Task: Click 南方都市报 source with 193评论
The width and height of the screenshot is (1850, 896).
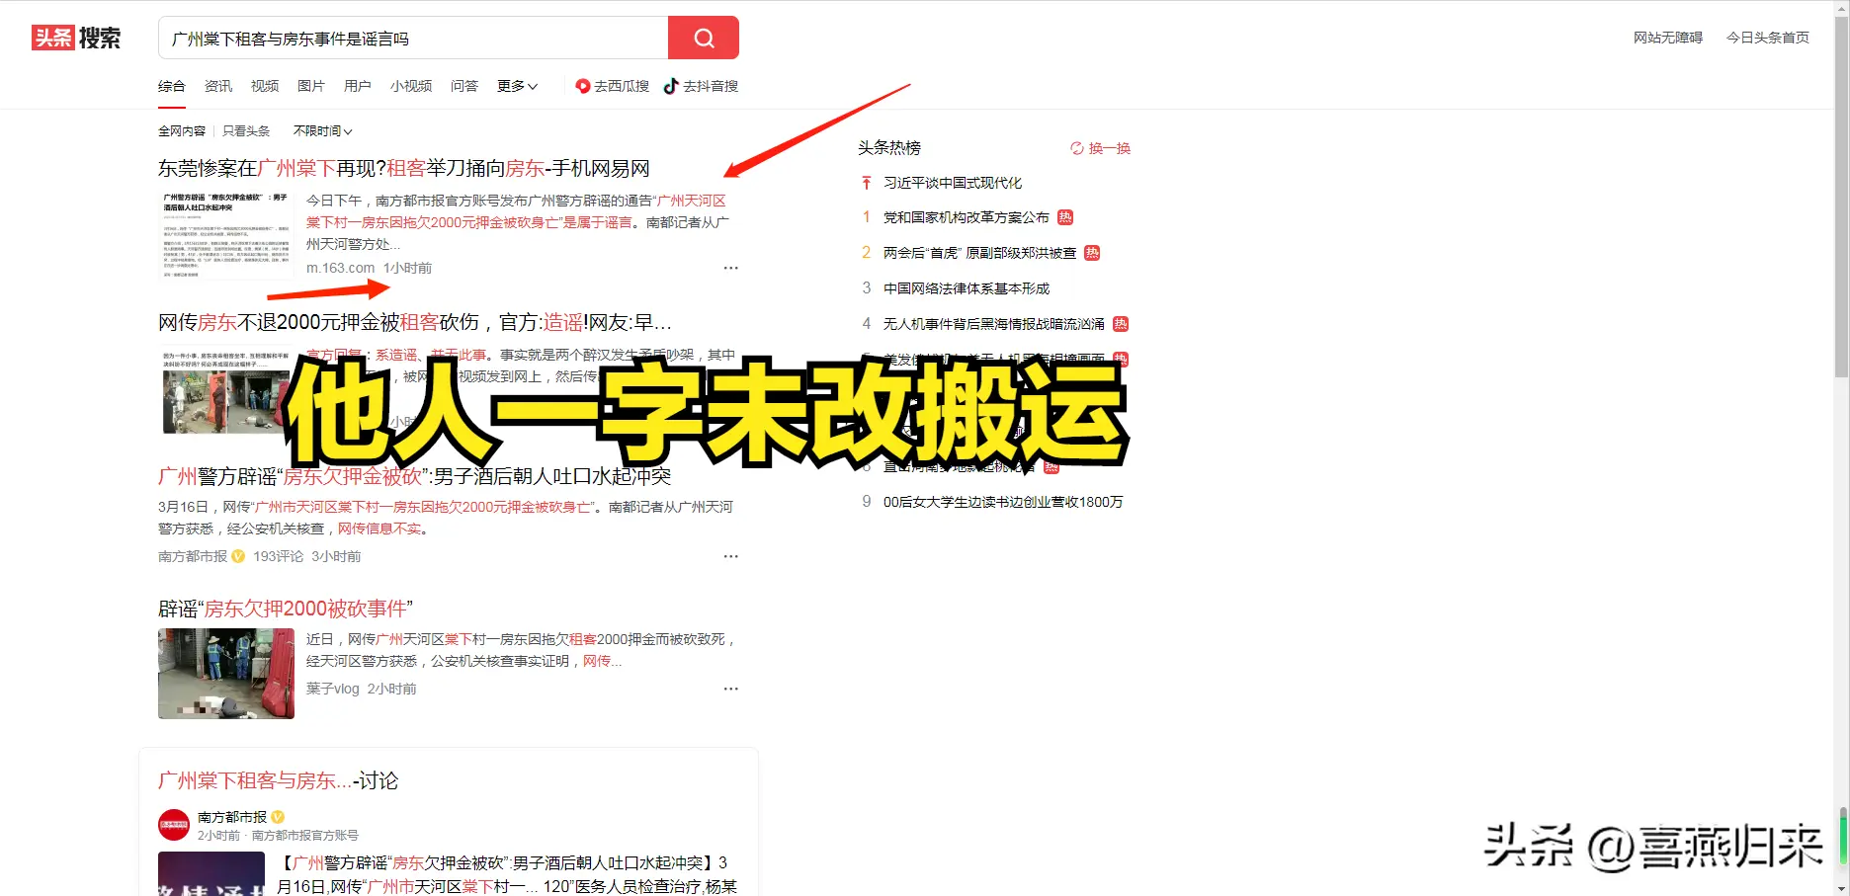Action: (x=193, y=556)
